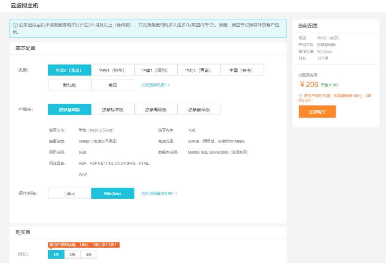This screenshot has width=386, height=263.
Task: Click the 12个月 duration in current configuration
Action: click(x=323, y=58)
